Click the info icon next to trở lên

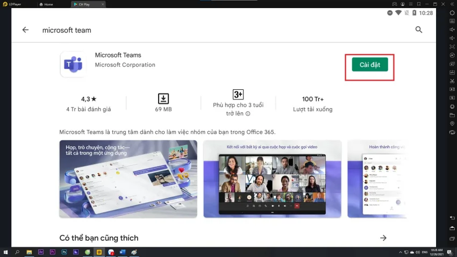248,113
